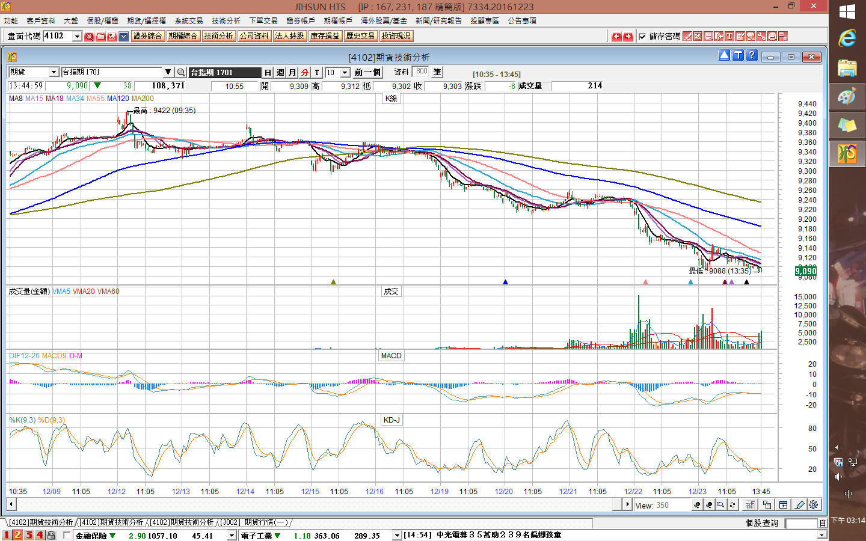Click the 前一個 previous button

coord(367,72)
